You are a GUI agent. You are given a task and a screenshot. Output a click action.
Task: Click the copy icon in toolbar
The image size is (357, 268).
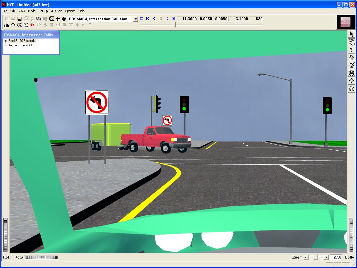[39, 19]
